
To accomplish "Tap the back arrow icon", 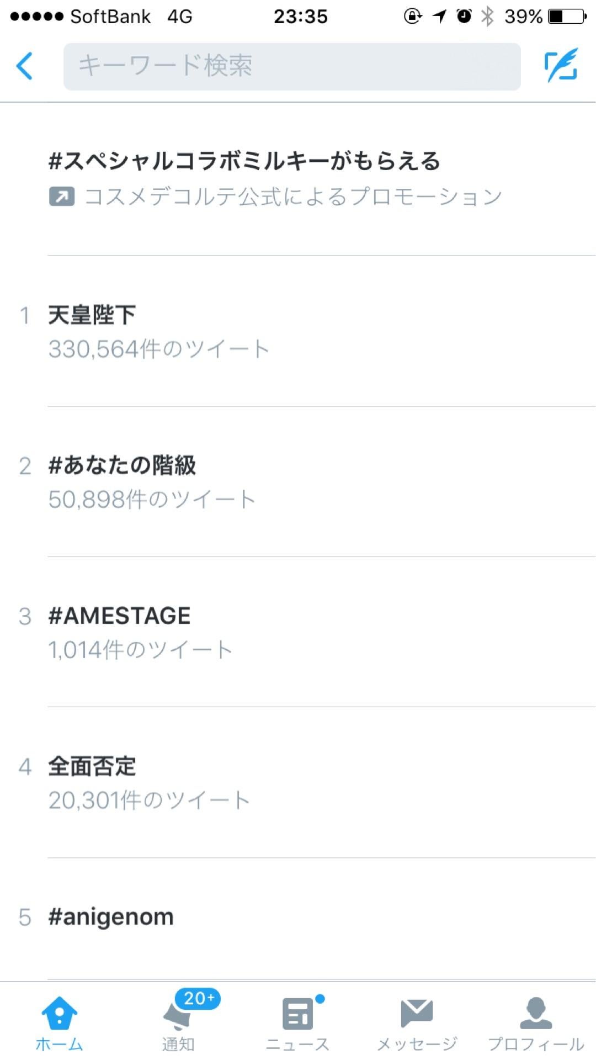I will tap(25, 66).
